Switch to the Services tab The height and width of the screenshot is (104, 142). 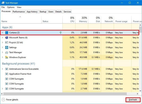point(67,12)
